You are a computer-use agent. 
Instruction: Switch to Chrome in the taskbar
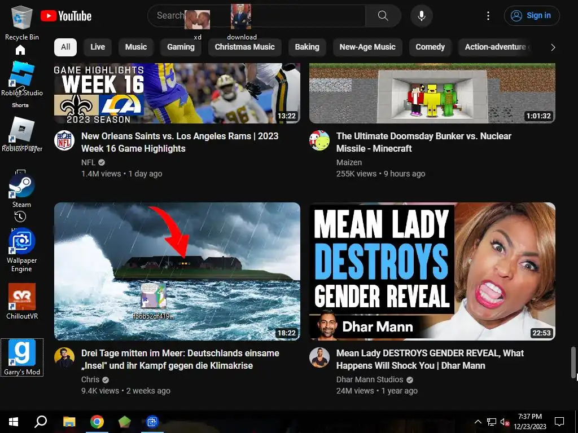click(x=97, y=422)
